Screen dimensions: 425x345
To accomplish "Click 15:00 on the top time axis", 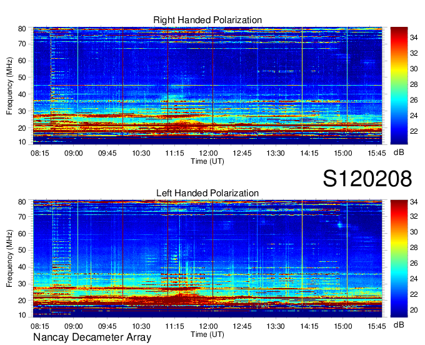I will point(343,153).
